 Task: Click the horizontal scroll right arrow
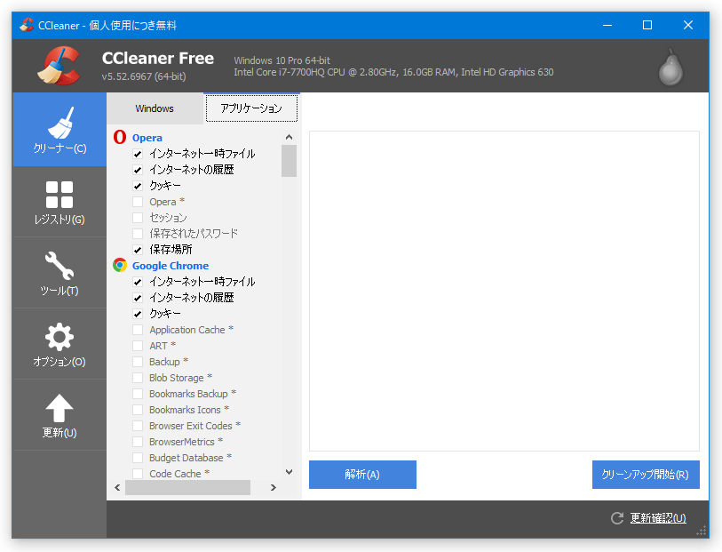[274, 487]
